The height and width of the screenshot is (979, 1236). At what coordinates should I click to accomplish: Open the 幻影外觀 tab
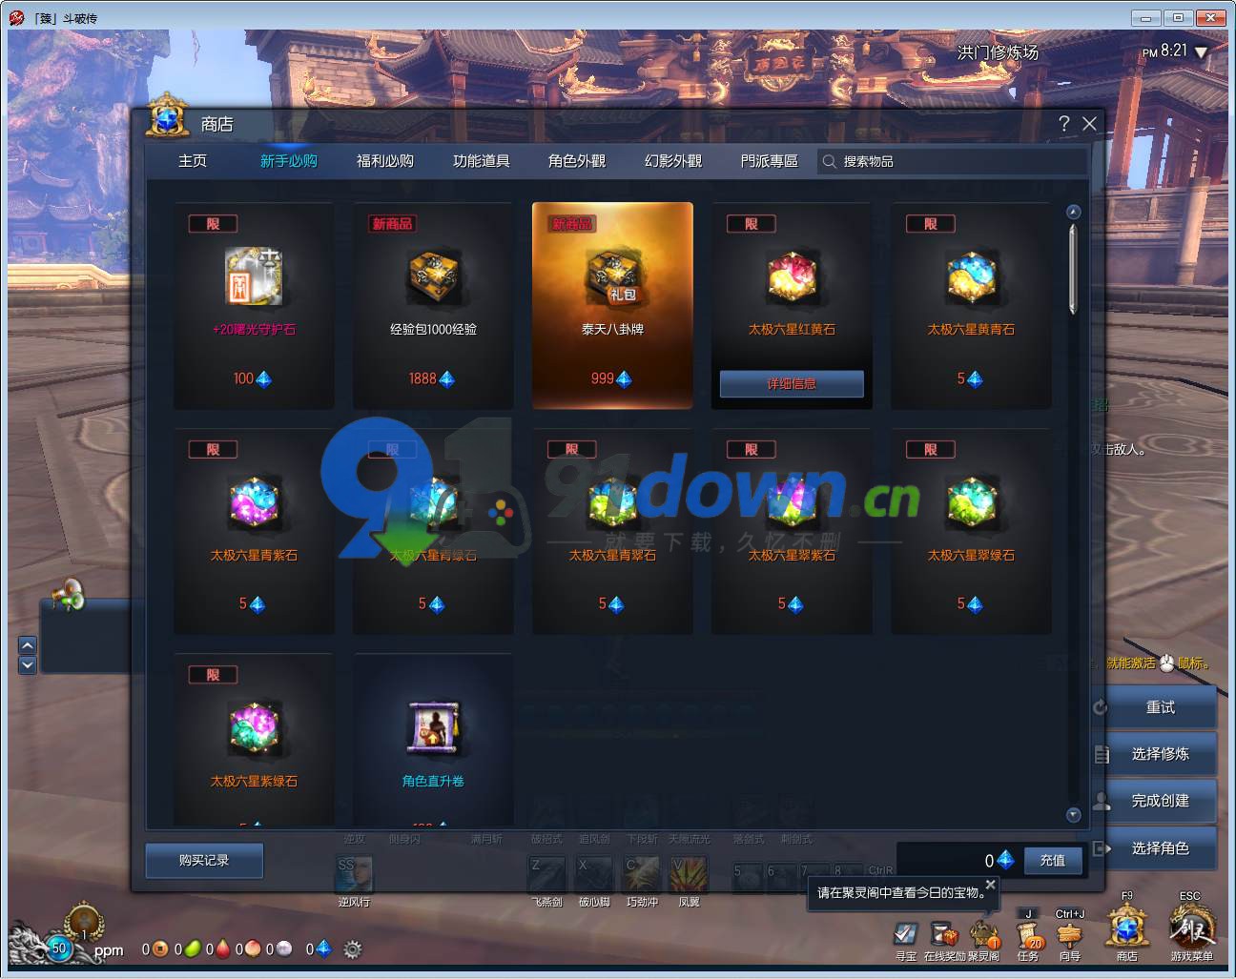pos(673,161)
